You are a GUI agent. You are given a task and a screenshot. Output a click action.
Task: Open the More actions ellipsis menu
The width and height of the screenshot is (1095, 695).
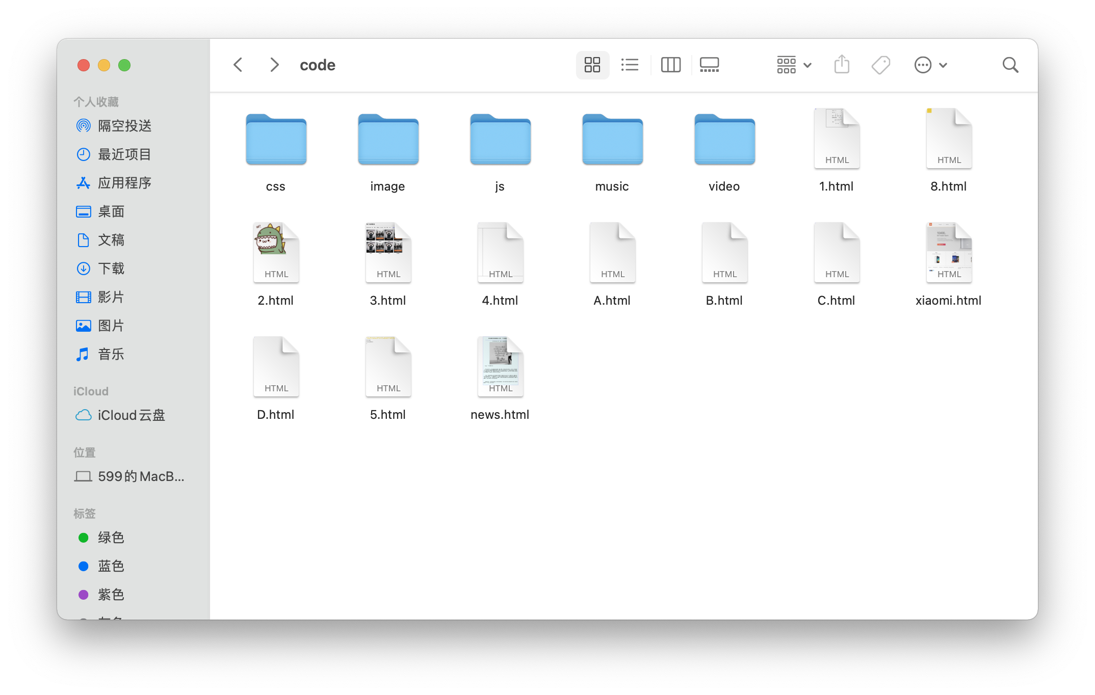930,65
